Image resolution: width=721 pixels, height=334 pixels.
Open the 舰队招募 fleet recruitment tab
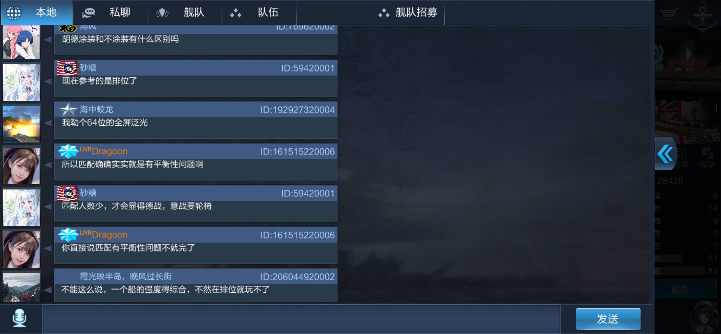[x=407, y=13]
